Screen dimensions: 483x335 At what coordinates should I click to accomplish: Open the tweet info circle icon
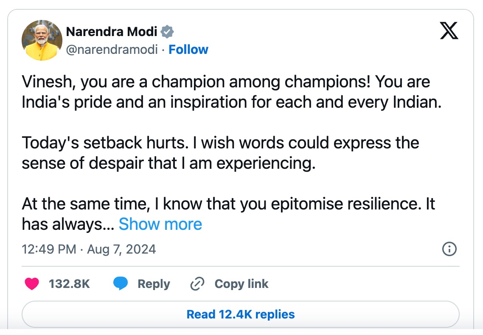449,249
